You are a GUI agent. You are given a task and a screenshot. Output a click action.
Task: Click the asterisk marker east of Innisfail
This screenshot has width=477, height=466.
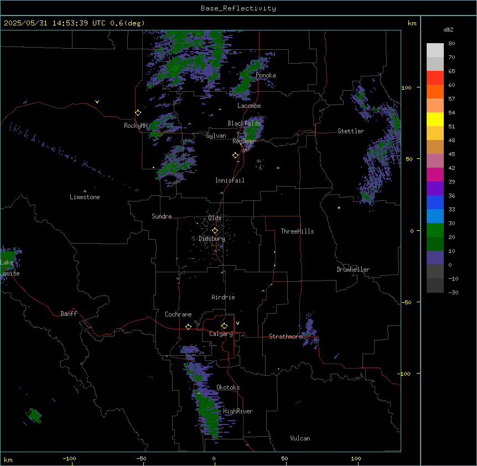(x=278, y=168)
